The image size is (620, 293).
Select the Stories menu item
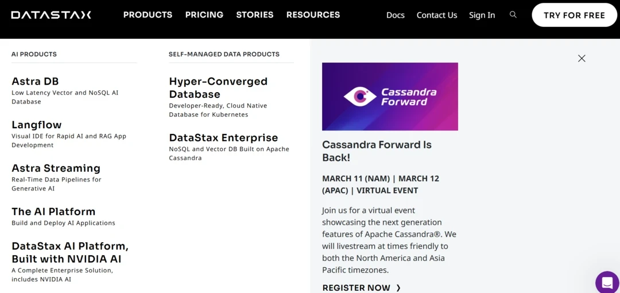[x=255, y=15]
